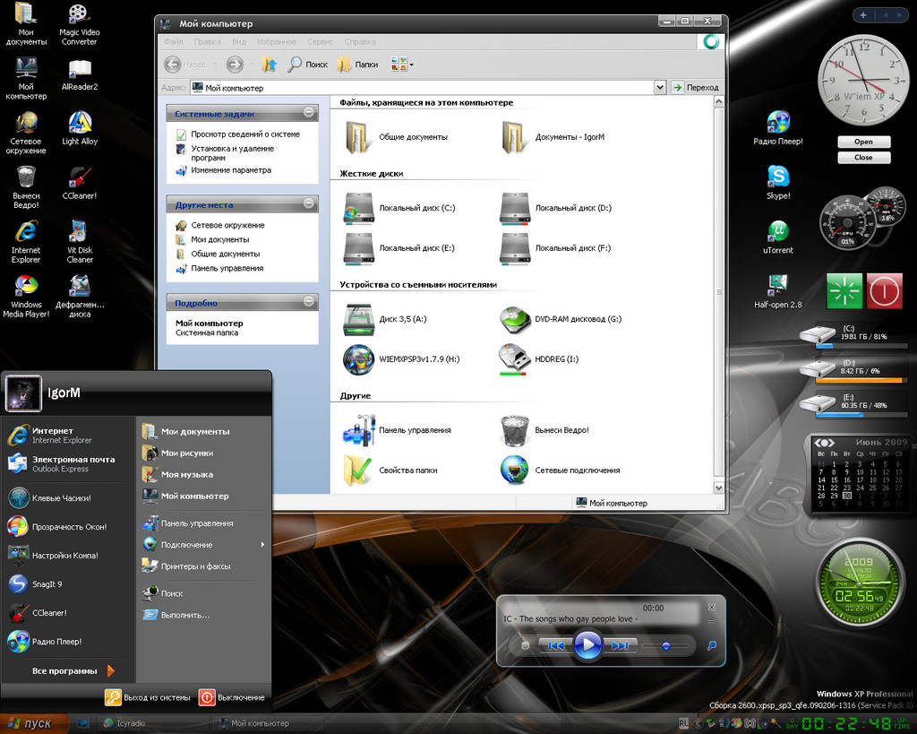Screen dimensions: 917x734
Task: Select HDDREG (I:) removable drive icon
Action: 515,359
